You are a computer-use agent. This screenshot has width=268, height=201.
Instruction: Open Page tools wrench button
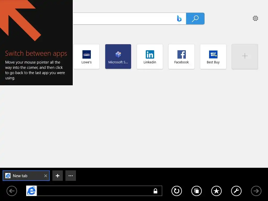tap(236, 191)
